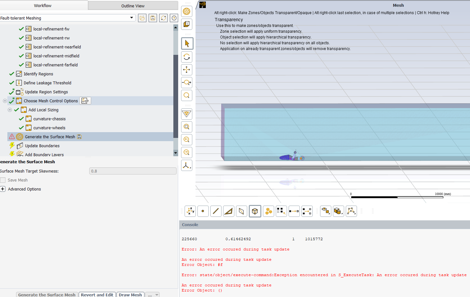Viewport: 470px width, 297px height.
Task: Activate the zoom in/out tool
Action: click(187, 82)
